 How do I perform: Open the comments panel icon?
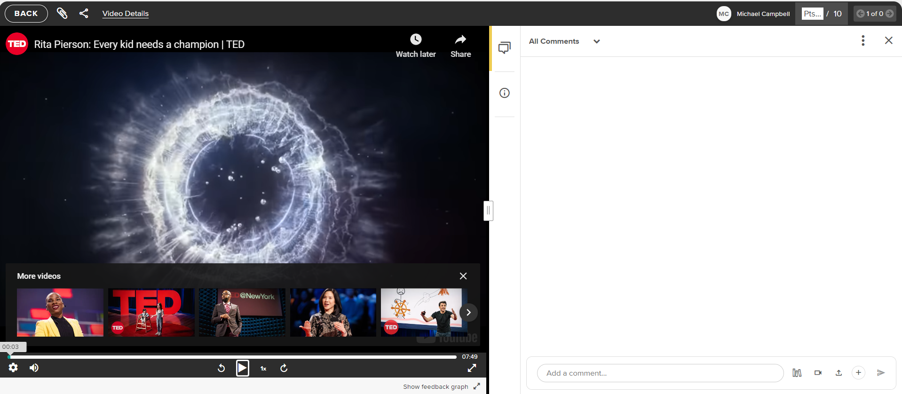(x=505, y=47)
